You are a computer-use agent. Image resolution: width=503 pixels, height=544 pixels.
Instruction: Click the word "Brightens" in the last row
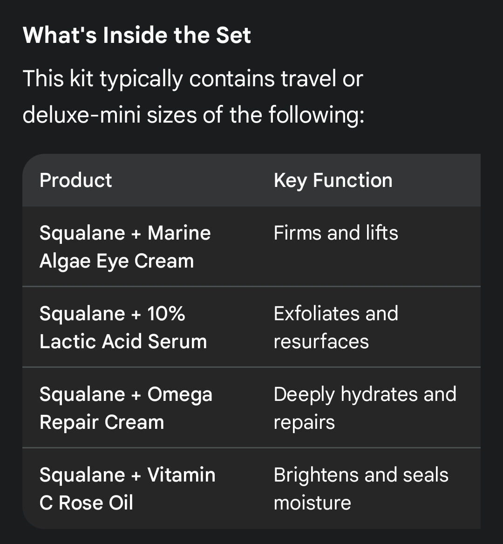(316, 475)
